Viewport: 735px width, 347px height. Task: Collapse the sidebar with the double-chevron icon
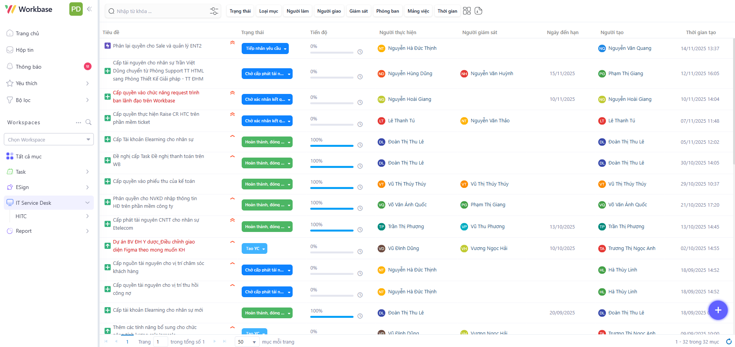pyautogui.click(x=89, y=9)
